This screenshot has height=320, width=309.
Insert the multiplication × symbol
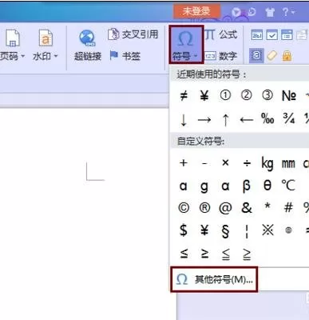pos(225,162)
